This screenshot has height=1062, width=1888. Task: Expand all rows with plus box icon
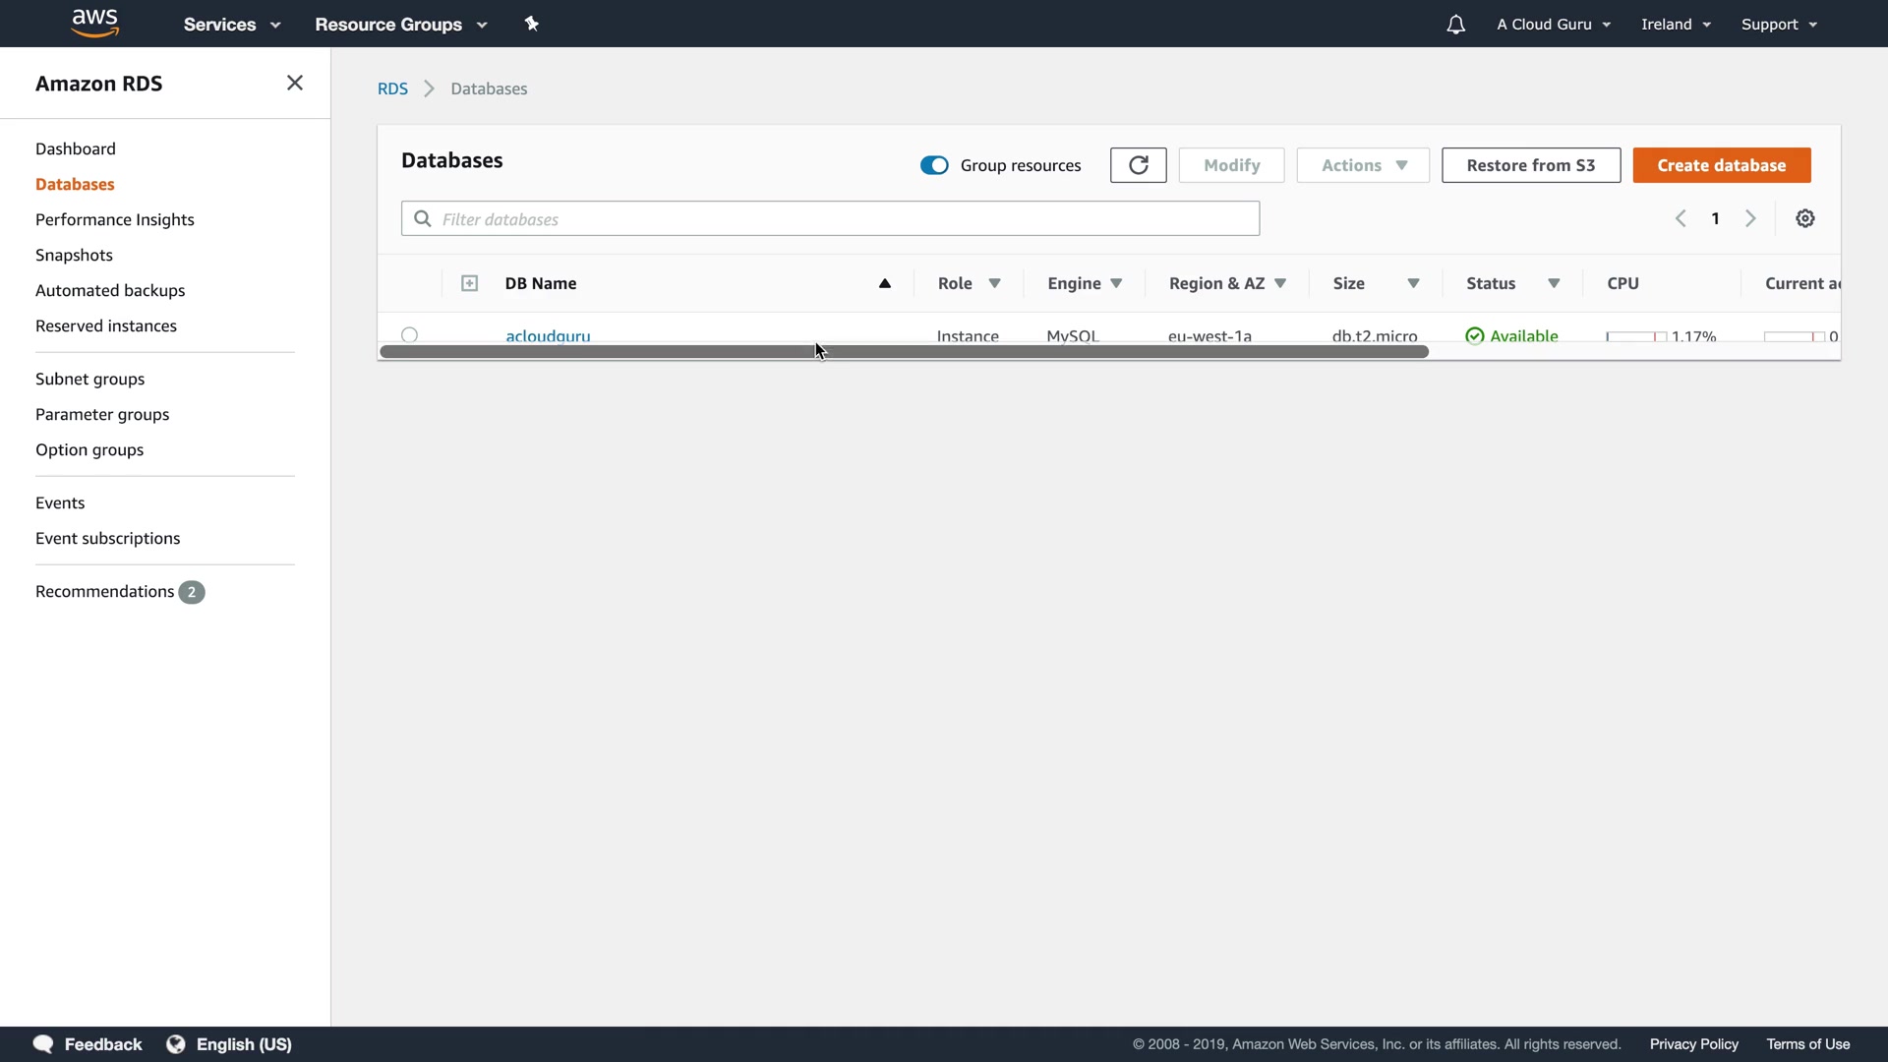click(469, 283)
